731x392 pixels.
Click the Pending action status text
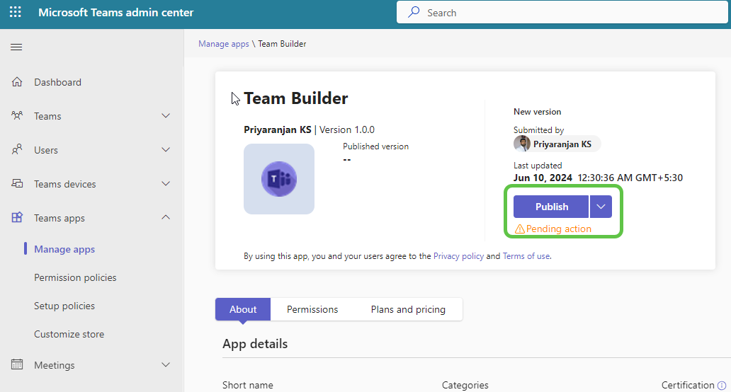tap(558, 229)
